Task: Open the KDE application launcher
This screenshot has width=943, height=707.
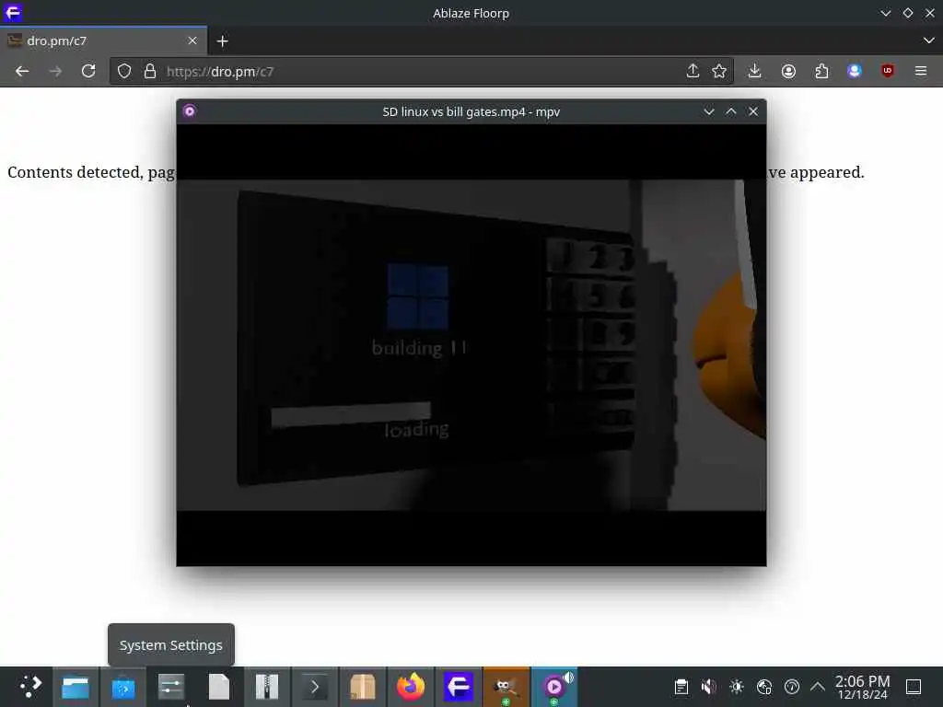Action: [30, 687]
